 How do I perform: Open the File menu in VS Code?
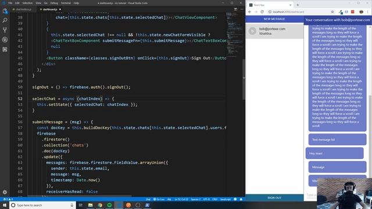10,3
